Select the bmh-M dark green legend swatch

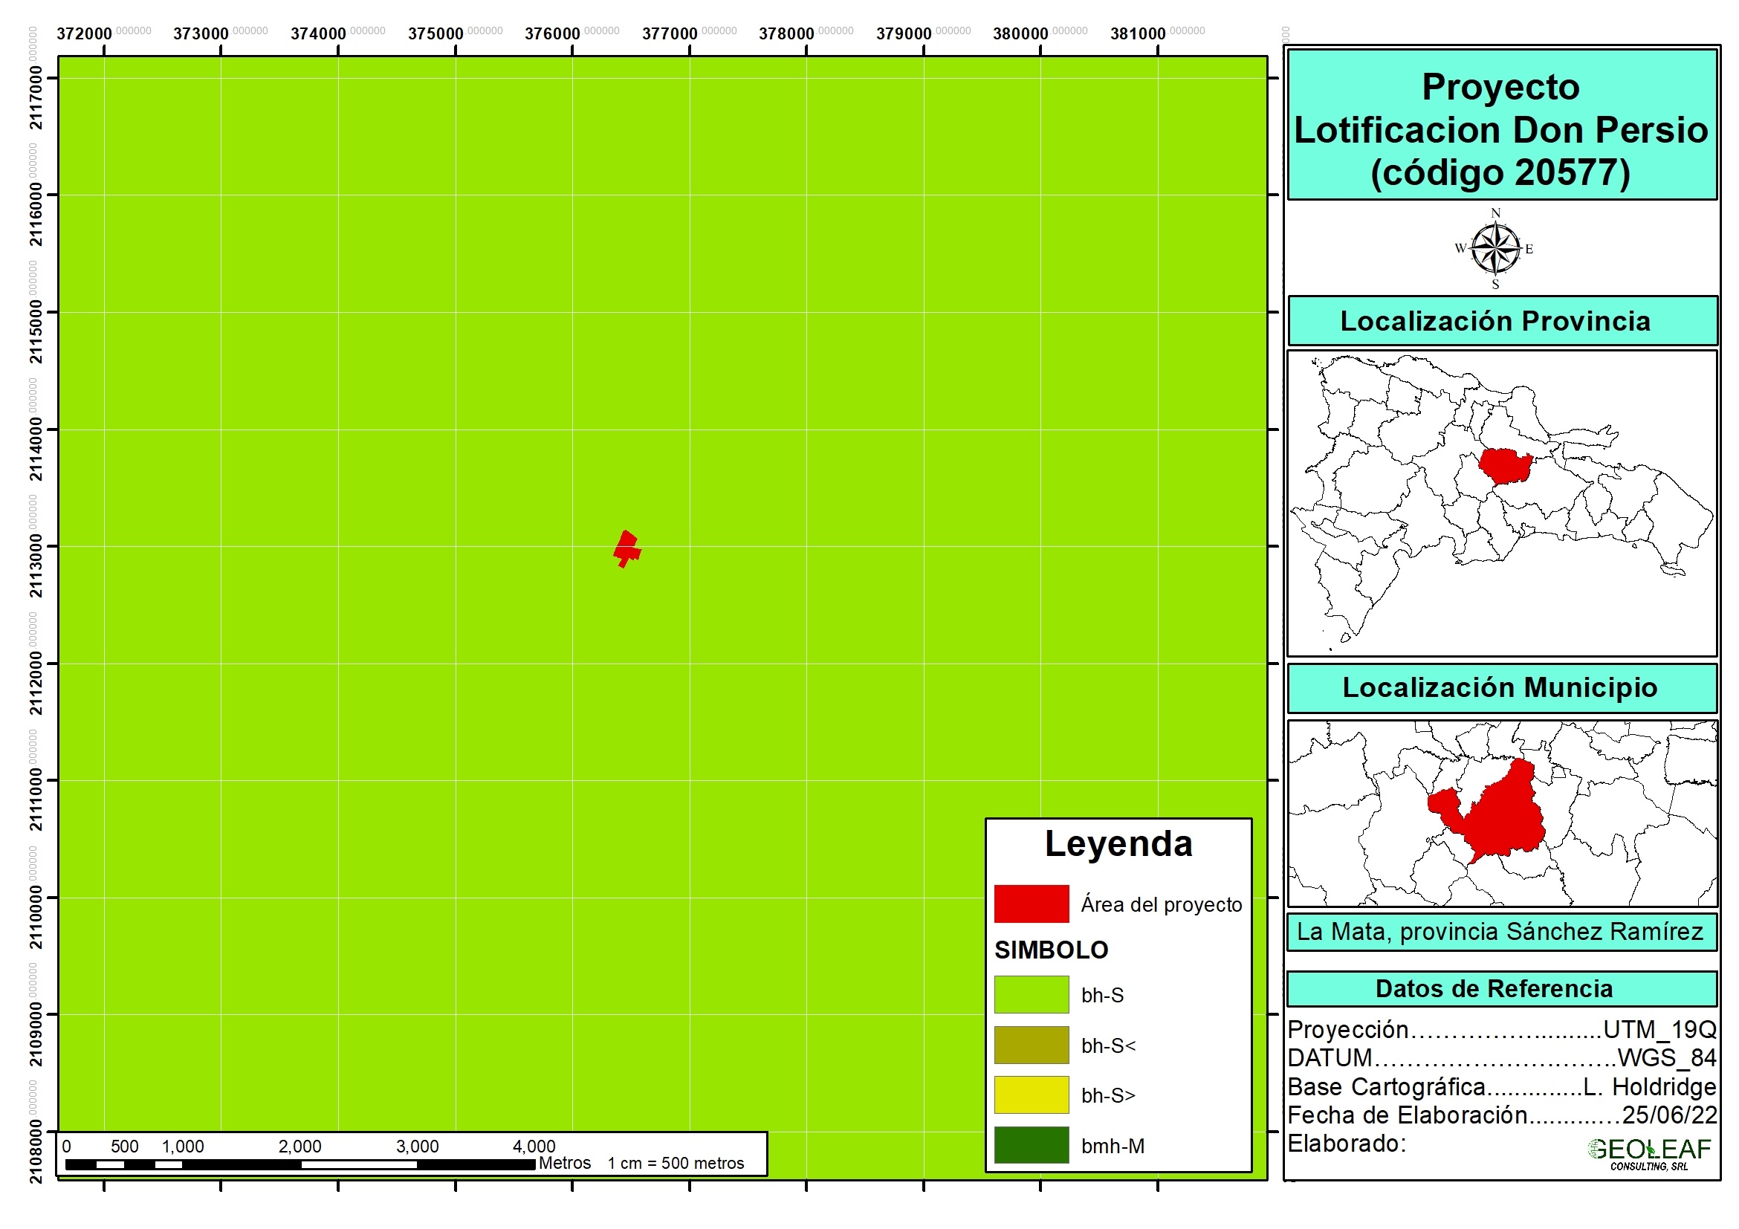point(1031,1145)
